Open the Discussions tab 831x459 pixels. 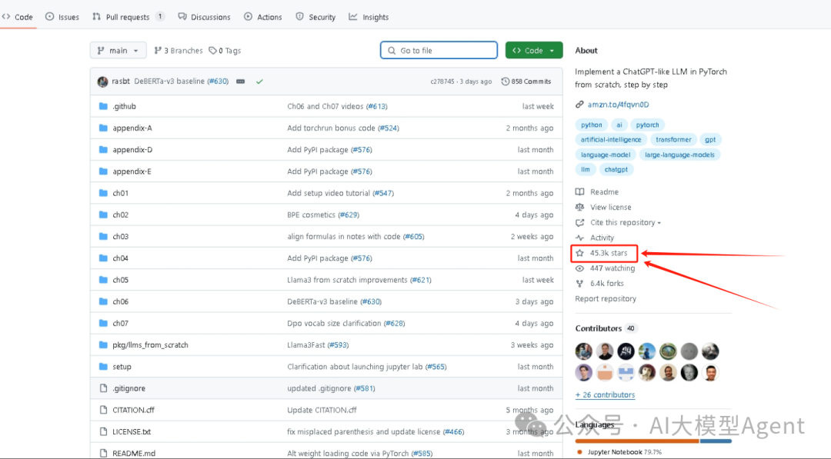pyautogui.click(x=204, y=17)
